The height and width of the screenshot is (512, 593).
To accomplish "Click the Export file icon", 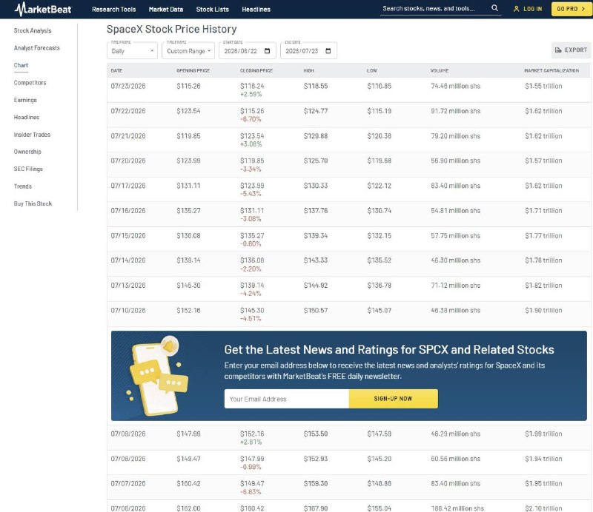I will 558,50.
